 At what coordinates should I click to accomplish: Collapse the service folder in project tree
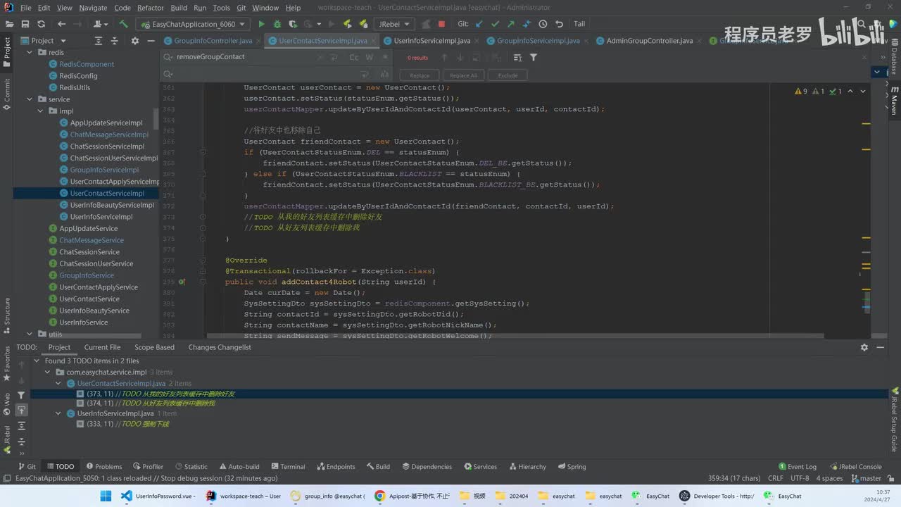(x=29, y=99)
